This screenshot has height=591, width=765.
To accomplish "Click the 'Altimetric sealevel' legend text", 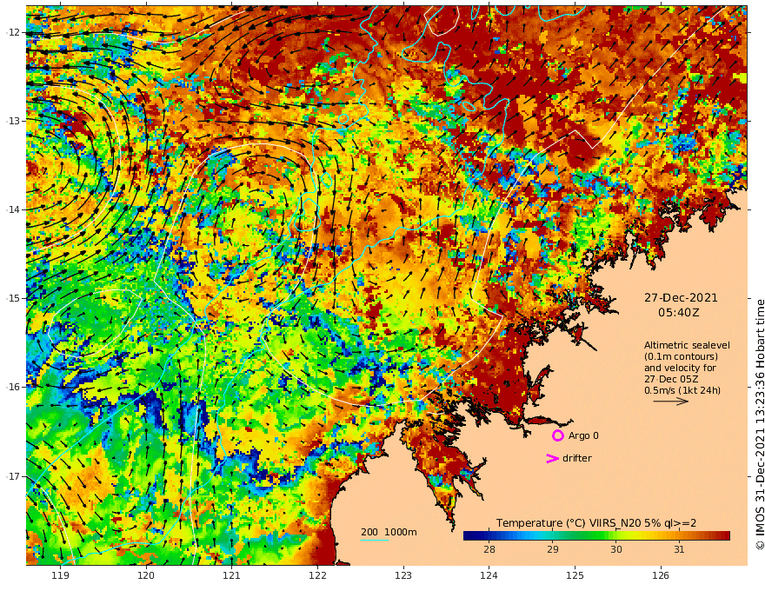I will [687, 345].
